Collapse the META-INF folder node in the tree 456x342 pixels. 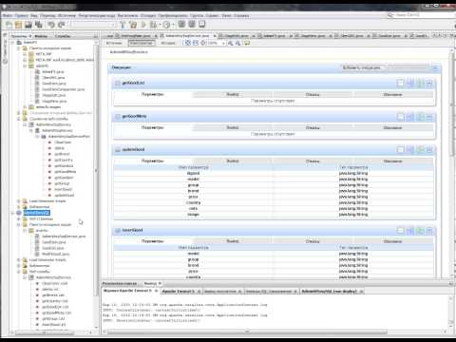pos(25,54)
